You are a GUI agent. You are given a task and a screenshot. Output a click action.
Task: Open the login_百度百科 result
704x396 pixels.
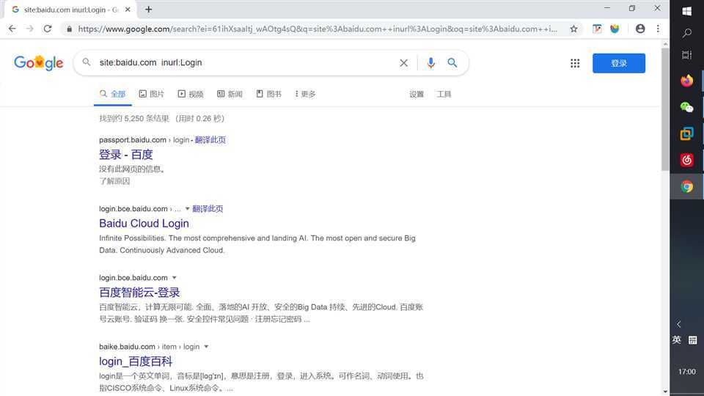(136, 362)
